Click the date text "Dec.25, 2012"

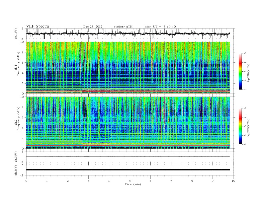(93, 27)
